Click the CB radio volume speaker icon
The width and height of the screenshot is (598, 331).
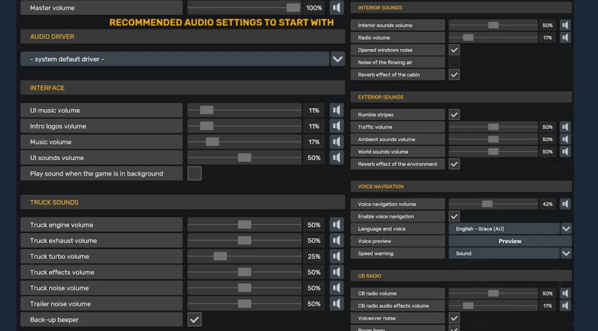(565, 294)
